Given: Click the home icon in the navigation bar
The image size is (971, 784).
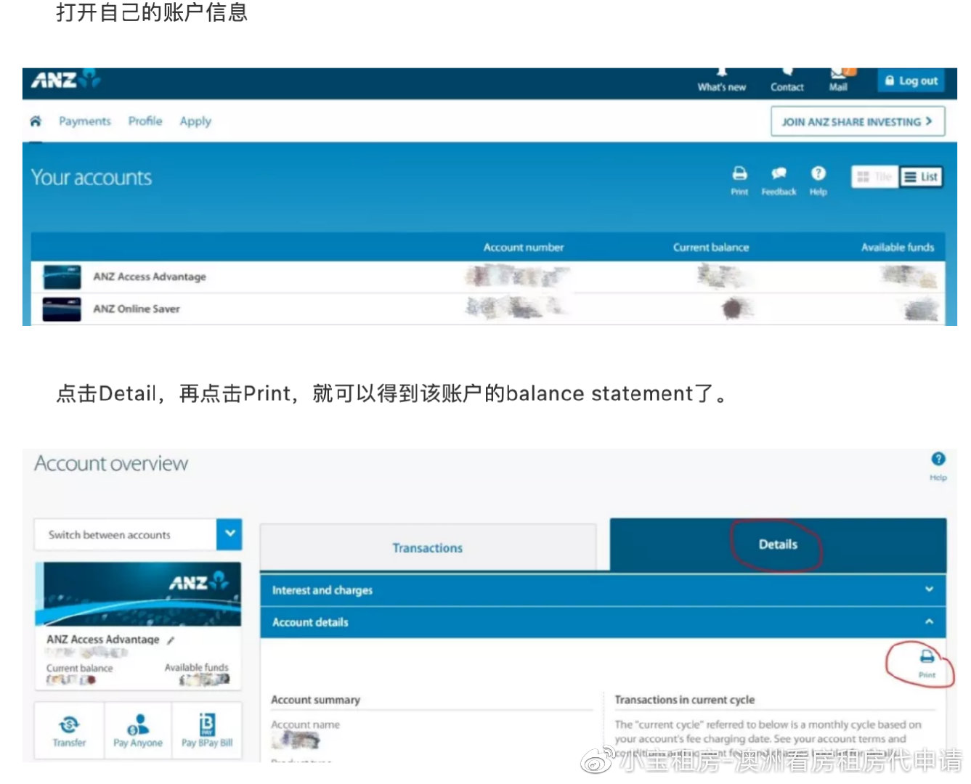Looking at the screenshot, I should point(36,121).
